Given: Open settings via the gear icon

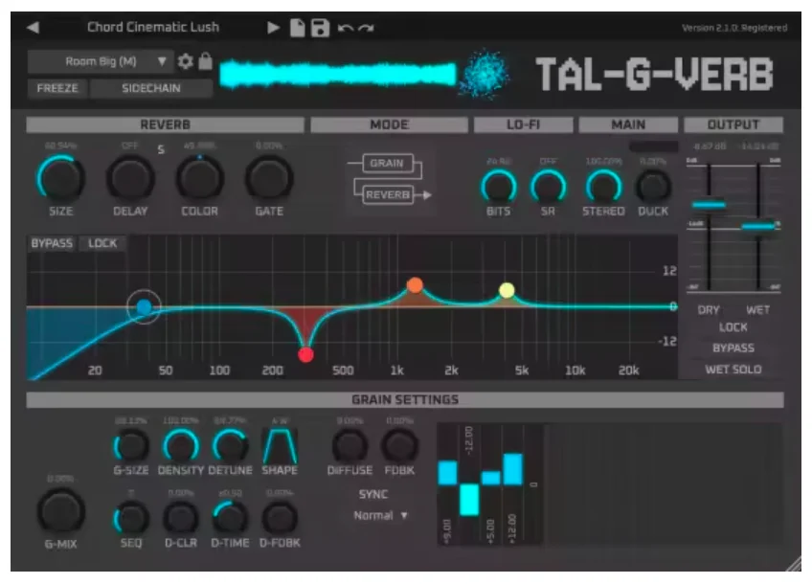Looking at the screenshot, I should click(x=186, y=61).
